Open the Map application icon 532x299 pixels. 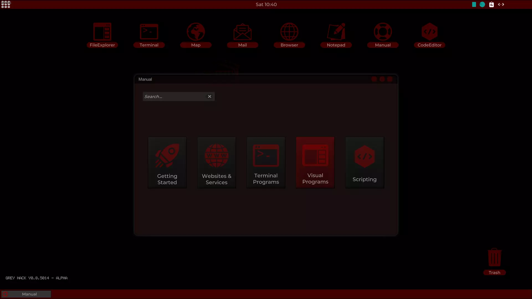coord(196,32)
